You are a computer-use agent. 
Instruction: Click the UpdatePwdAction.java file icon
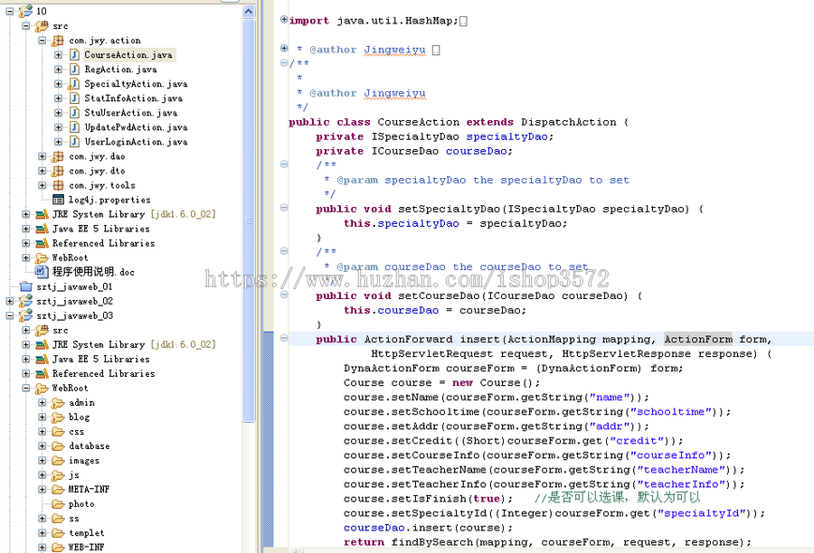[x=74, y=127]
